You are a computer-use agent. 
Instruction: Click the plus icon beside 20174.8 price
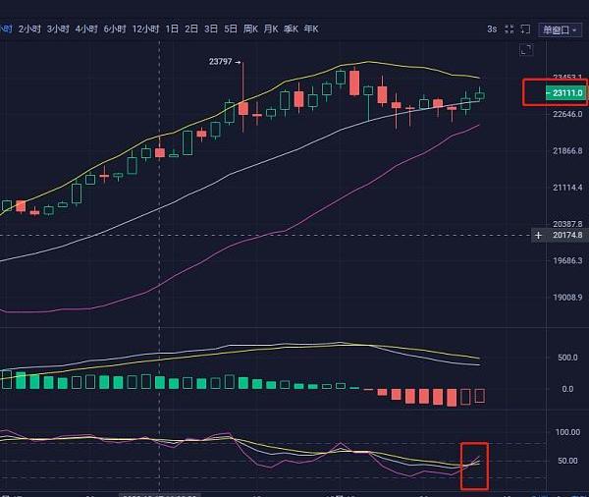tap(538, 235)
